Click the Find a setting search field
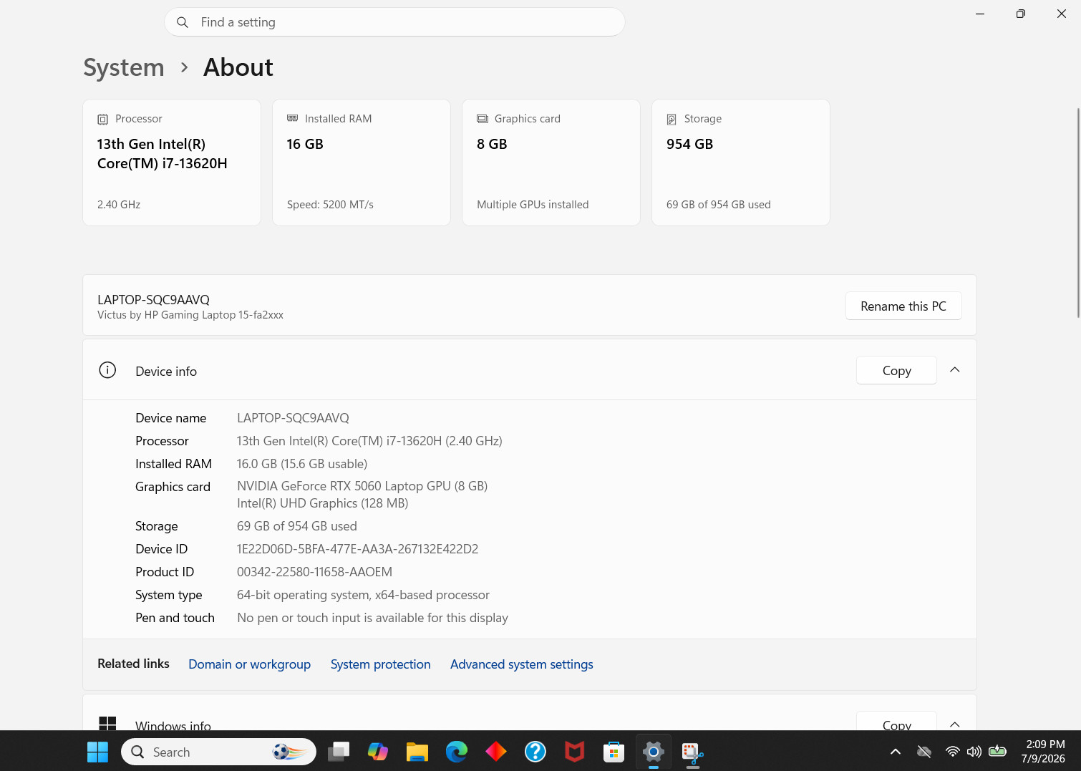1081x771 pixels. [394, 22]
